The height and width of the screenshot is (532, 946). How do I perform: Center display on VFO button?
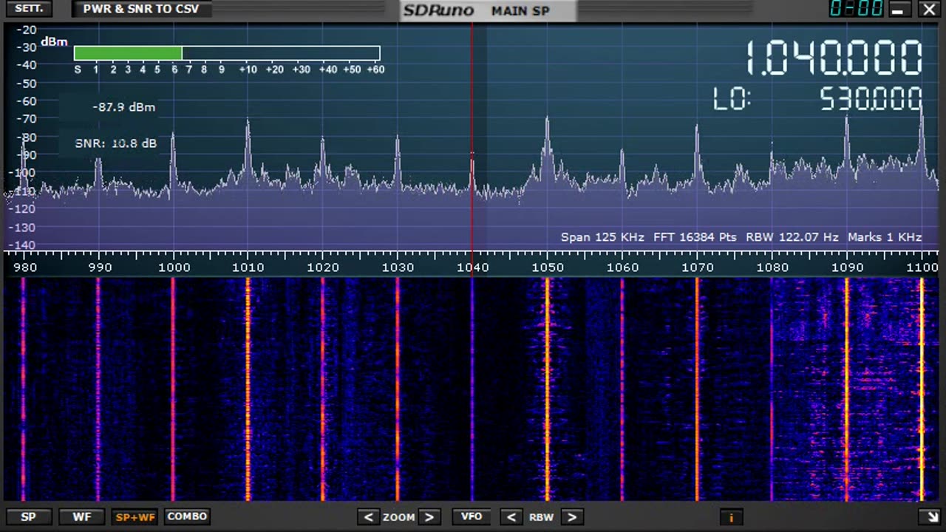pos(472,517)
